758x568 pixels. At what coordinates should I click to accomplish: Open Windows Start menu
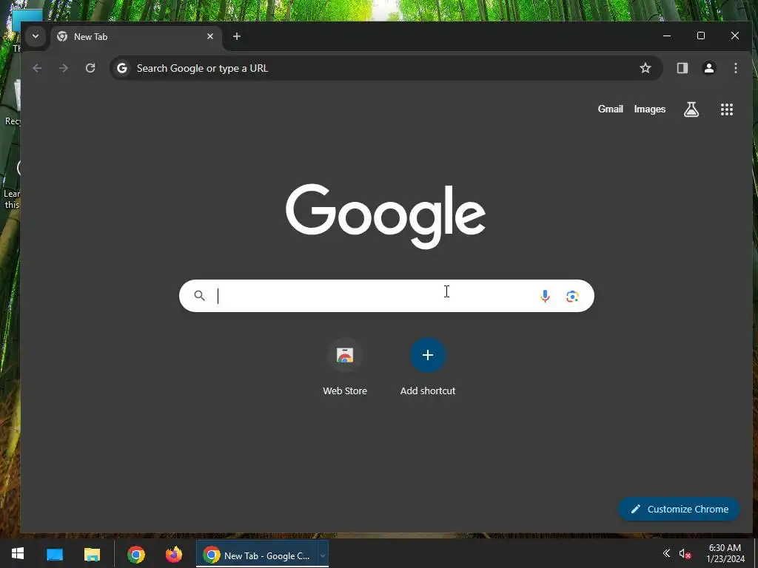(18, 553)
